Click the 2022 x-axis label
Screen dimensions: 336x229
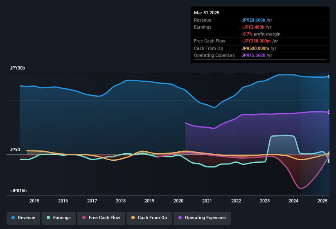point(236,201)
